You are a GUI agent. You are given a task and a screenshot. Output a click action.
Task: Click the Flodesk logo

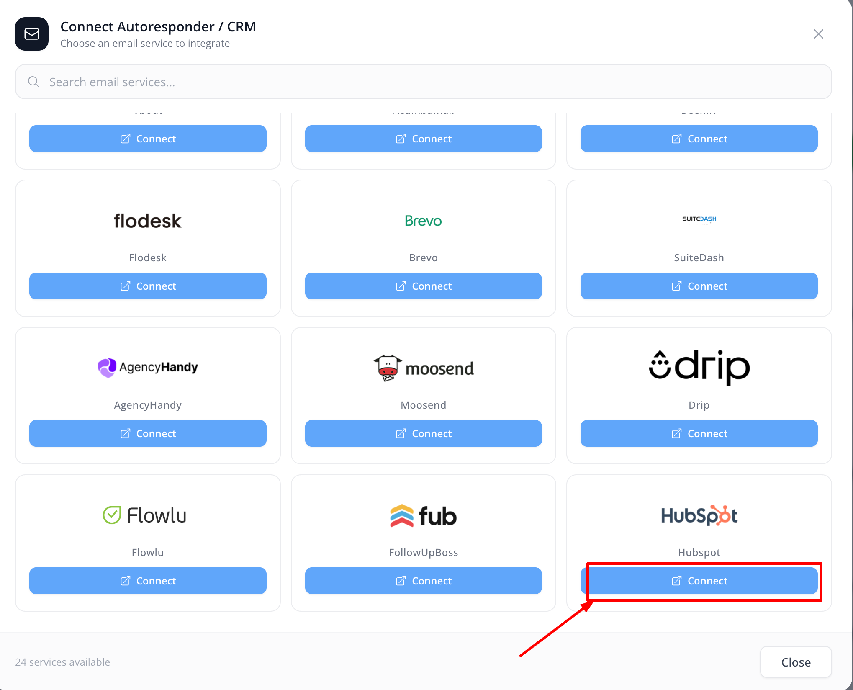(147, 221)
